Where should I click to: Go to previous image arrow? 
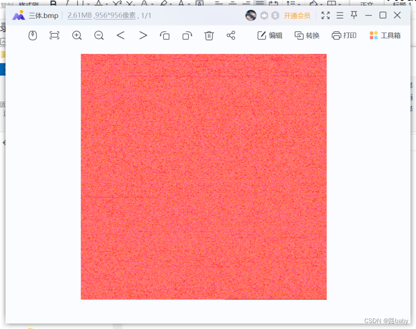click(x=121, y=35)
